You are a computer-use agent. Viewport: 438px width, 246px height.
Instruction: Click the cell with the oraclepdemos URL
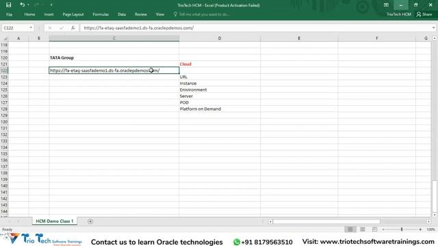pos(114,70)
